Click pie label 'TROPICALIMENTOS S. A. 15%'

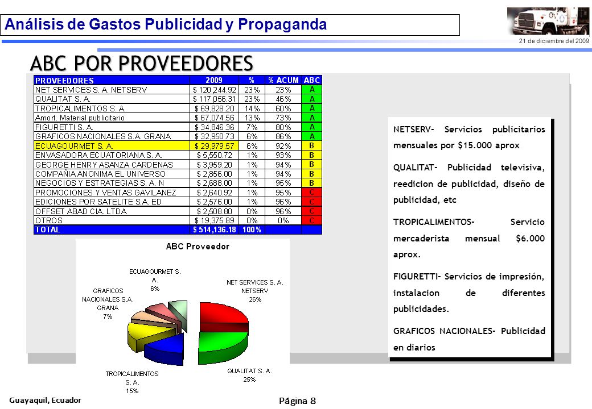click(131, 382)
